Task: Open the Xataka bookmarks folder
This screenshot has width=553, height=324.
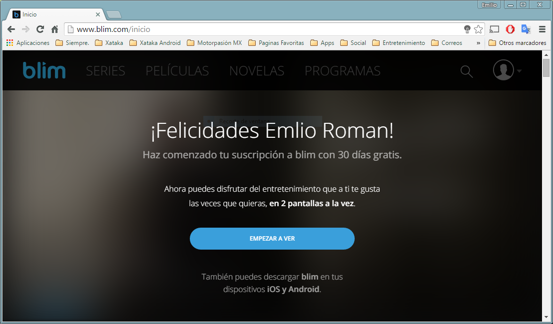Action: point(109,42)
